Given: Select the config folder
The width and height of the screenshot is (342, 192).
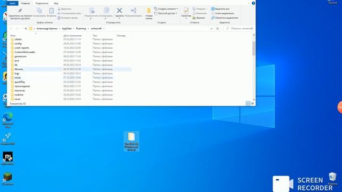Looking at the screenshot, I should pyautogui.click(x=18, y=44).
